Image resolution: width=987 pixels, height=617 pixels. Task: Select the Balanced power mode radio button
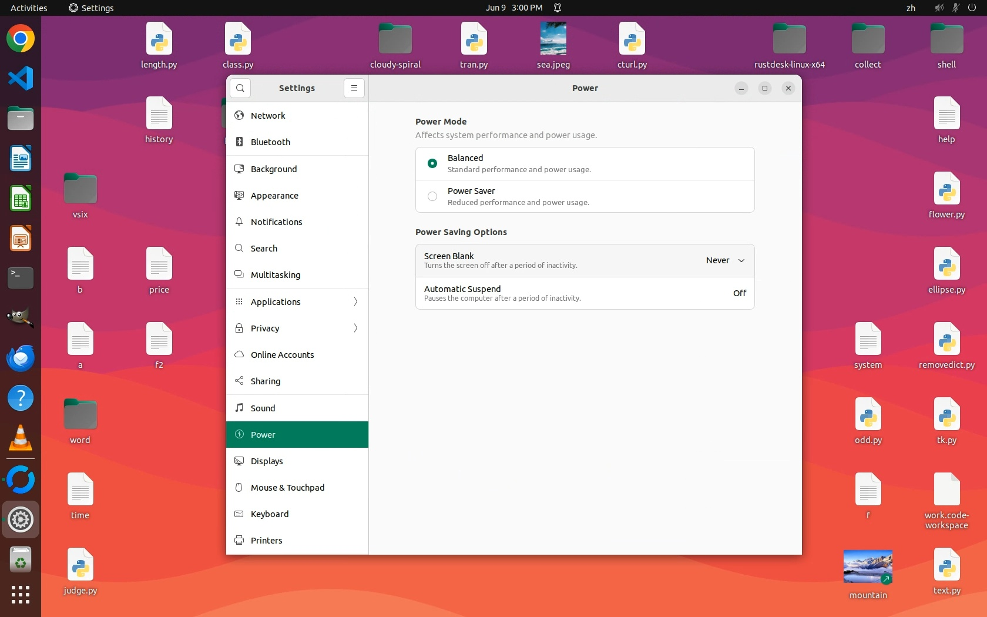432,163
